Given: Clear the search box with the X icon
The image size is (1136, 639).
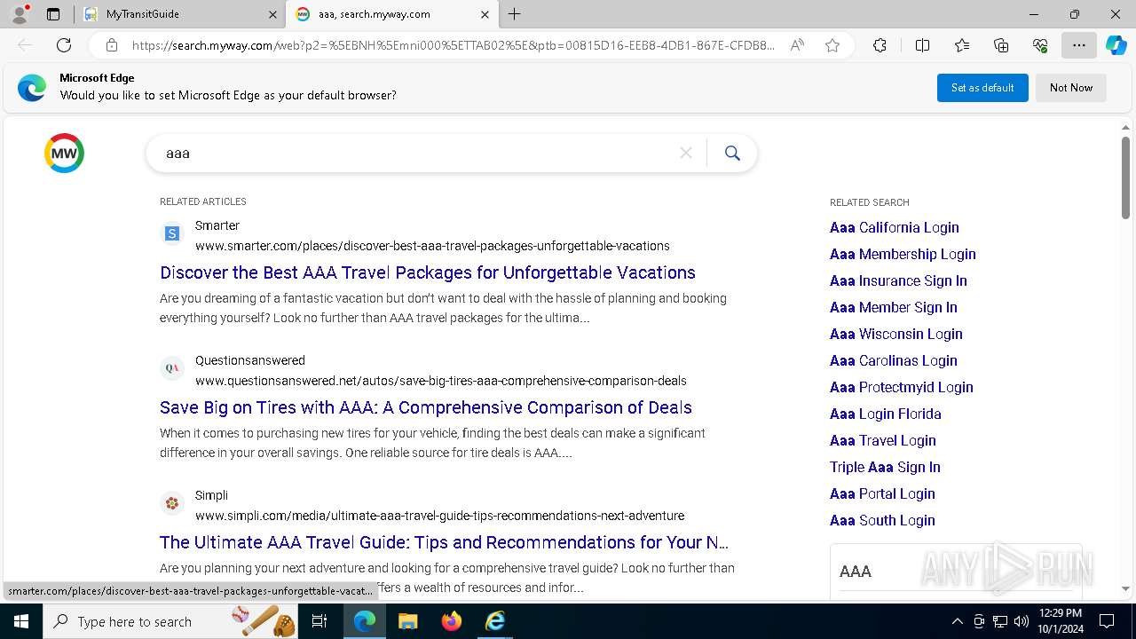Looking at the screenshot, I should [686, 154].
